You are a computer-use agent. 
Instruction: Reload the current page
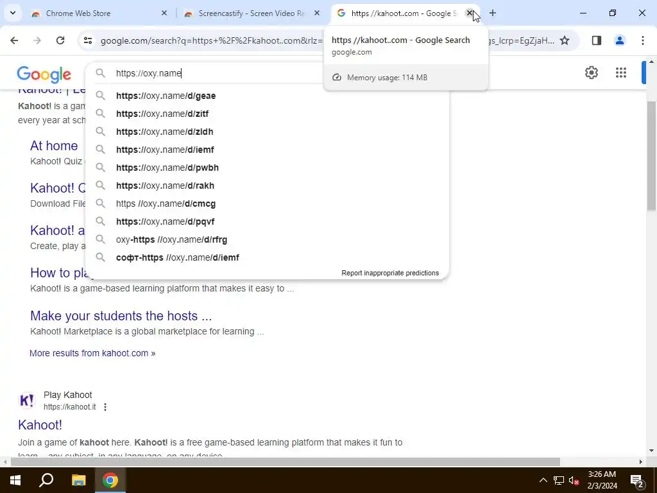[60, 40]
